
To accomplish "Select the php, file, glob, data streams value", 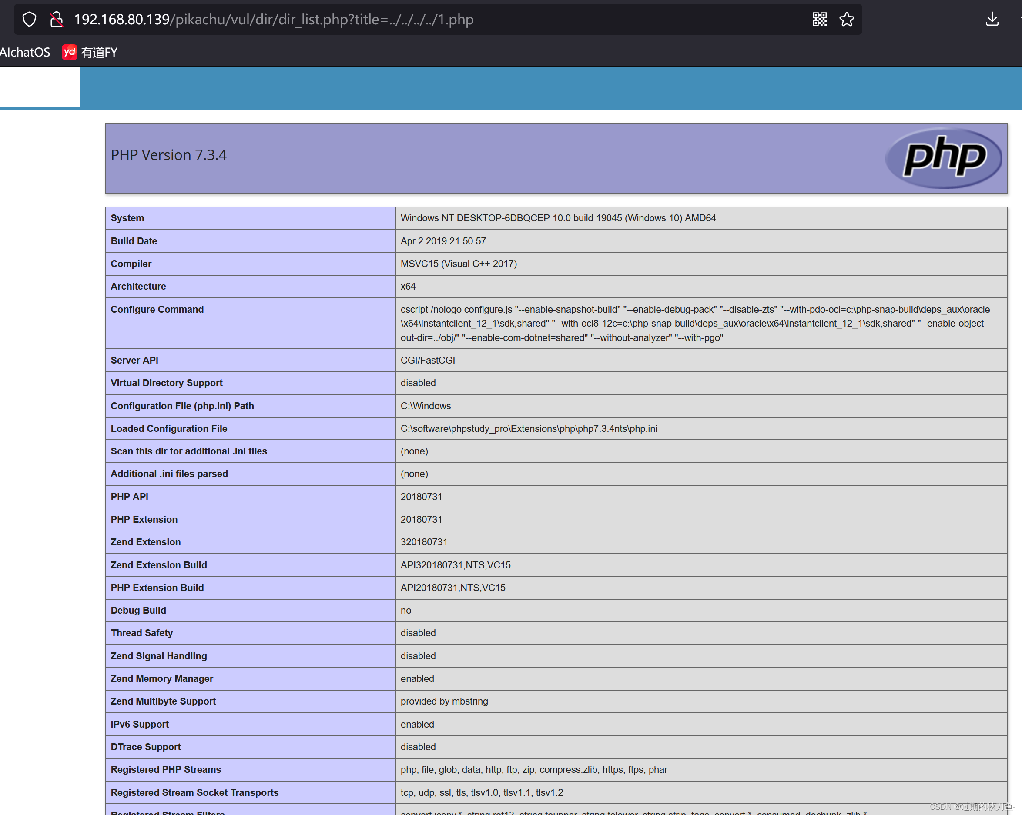I will [x=534, y=769].
